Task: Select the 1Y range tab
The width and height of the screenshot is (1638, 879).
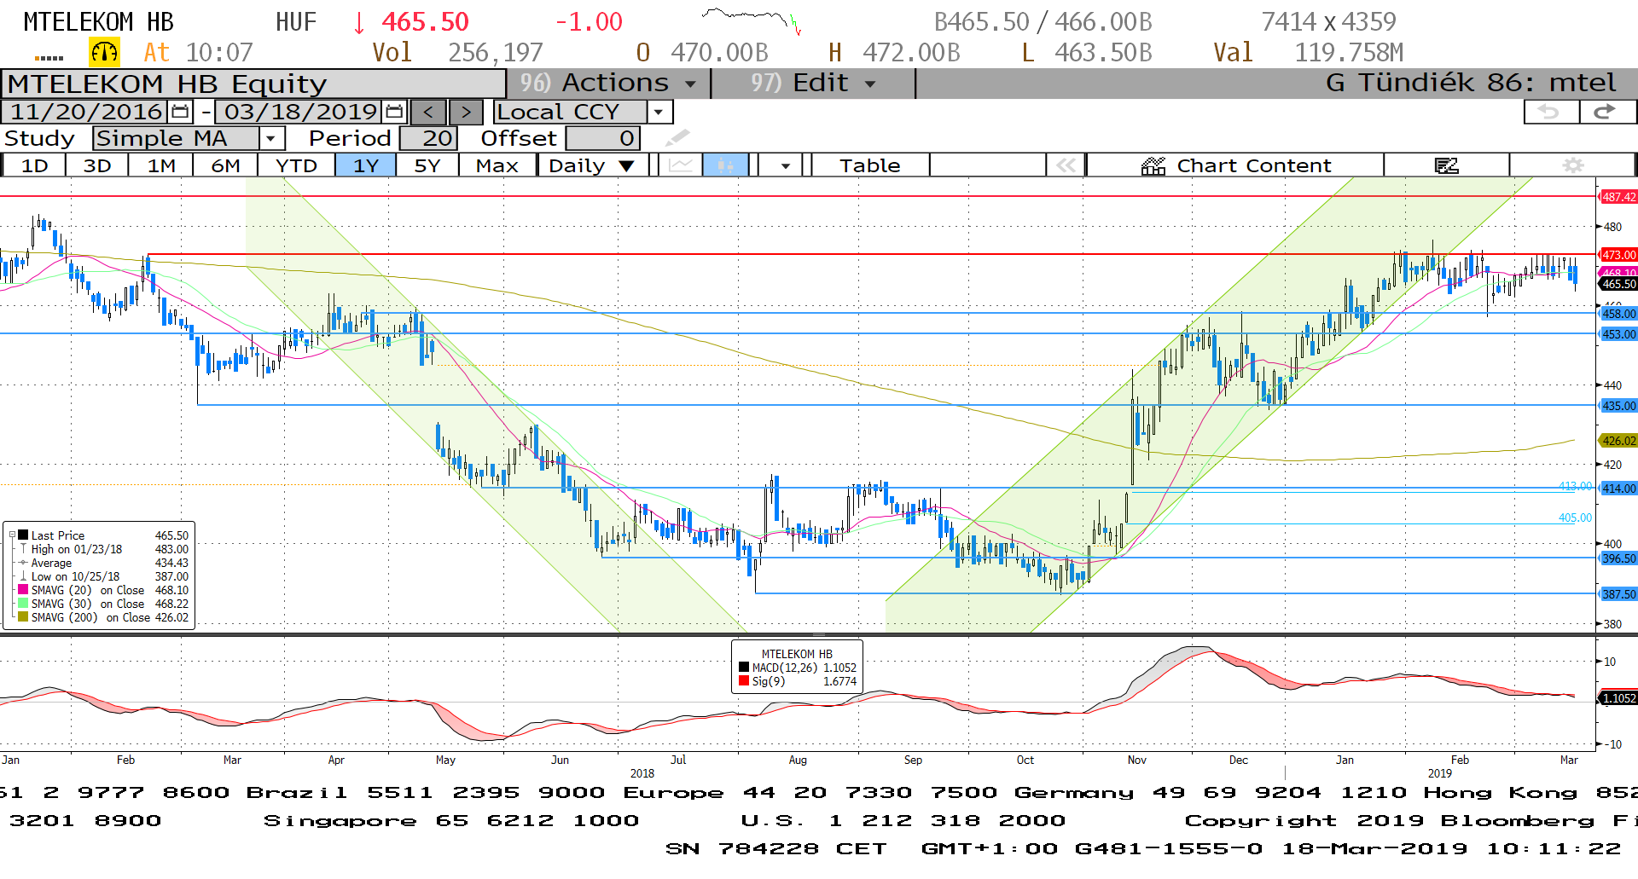Action: [366, 165]
